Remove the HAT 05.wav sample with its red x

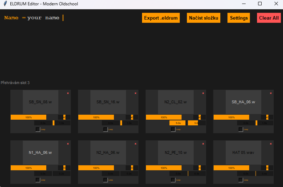click(271, 144)
